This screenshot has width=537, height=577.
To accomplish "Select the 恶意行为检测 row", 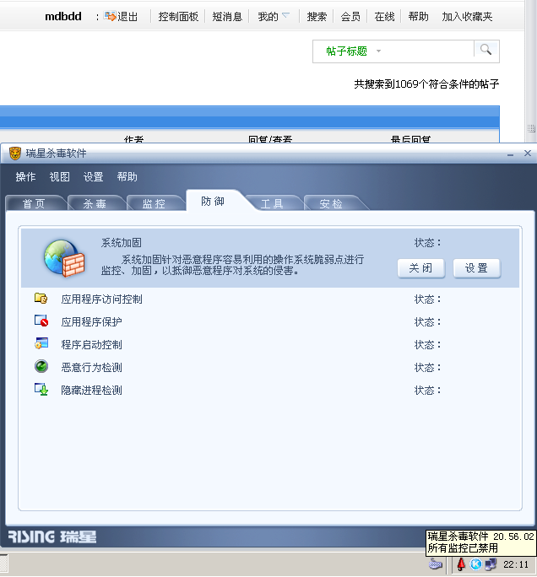I will point(270,367).
